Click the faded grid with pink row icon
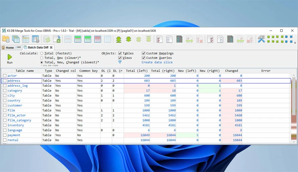 pyautogui.click(x=68, y=39)
